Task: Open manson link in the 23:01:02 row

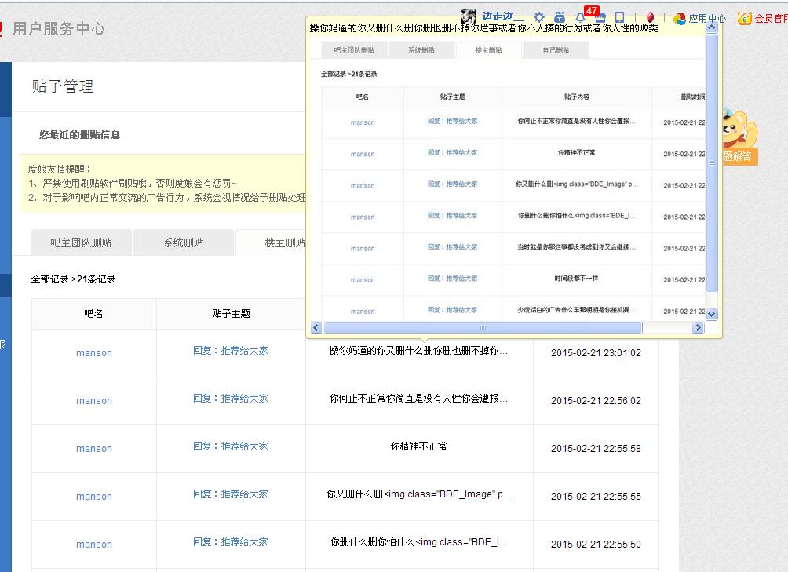Action: coord(94,353)
